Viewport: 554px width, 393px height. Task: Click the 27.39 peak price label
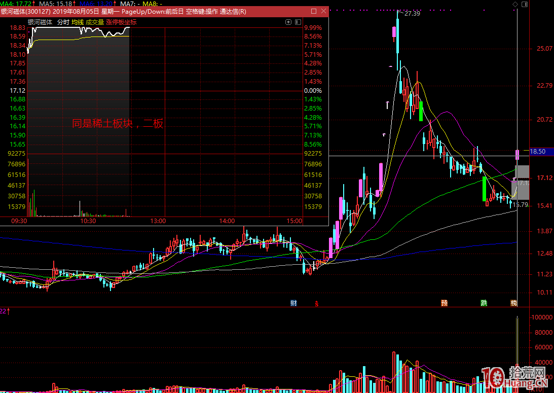pos(412,14)
